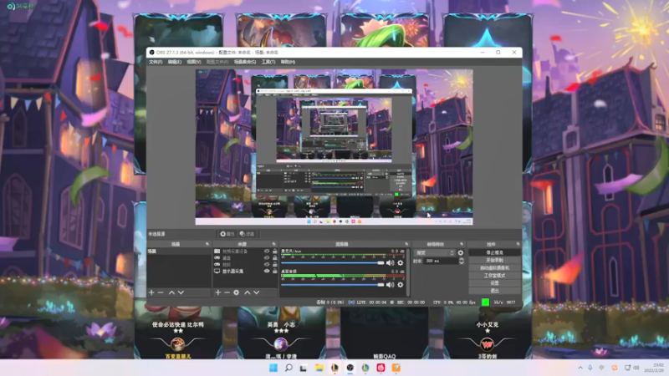Toggle lock of 视频采集设备 source
Image resolution: width=669 pixels, height=376 pixels.
pos(275,252)
